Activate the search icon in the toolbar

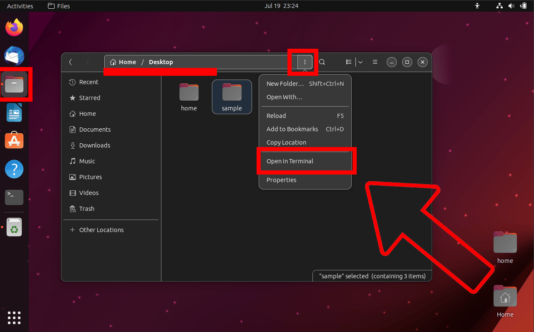click(322, 62)
